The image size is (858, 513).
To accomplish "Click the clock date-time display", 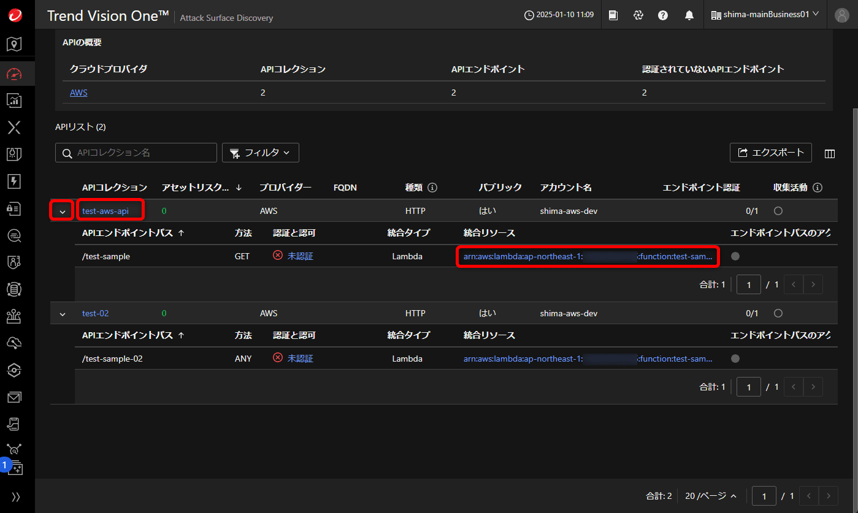I will click(x=559, y=15).
